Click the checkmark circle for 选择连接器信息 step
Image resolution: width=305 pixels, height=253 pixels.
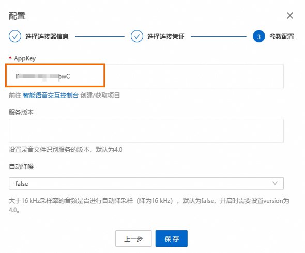tap(15, 36)
